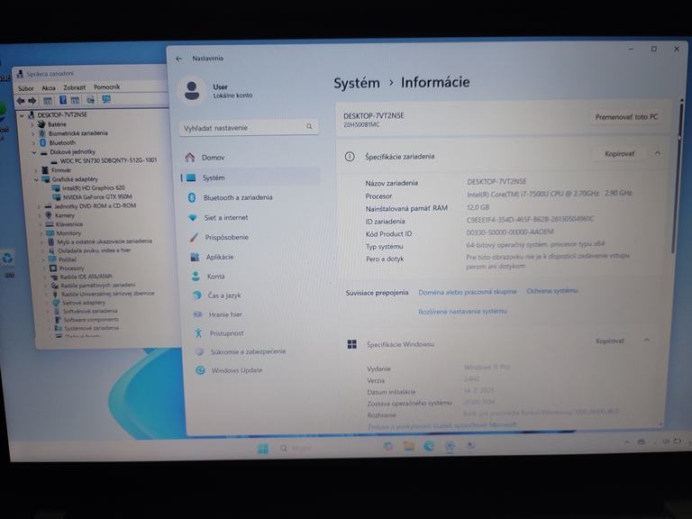Click Device Manager toolbar forward arrow

(x=32, y=101)
